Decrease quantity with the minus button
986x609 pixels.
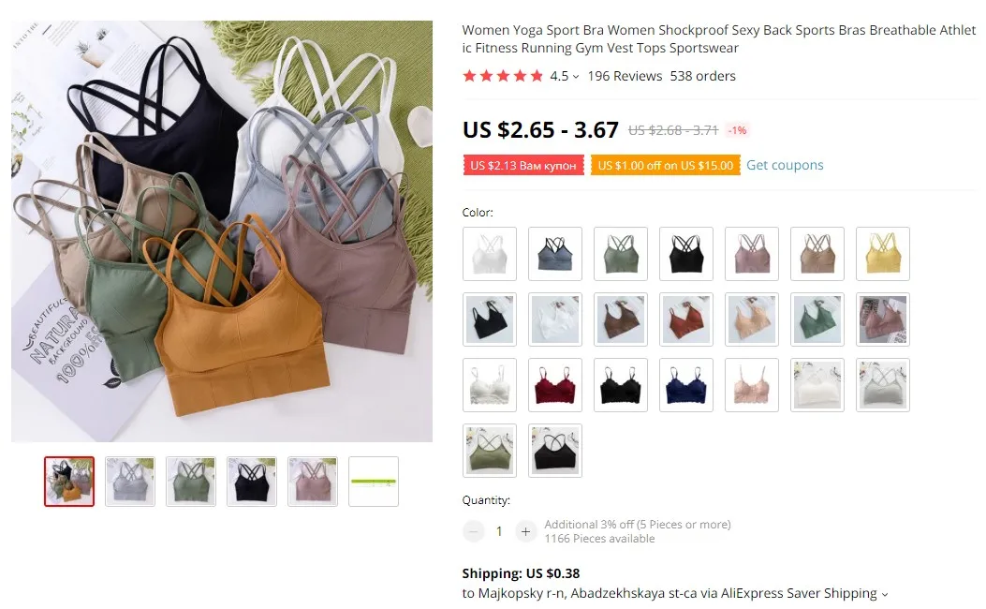click(474, 531)
